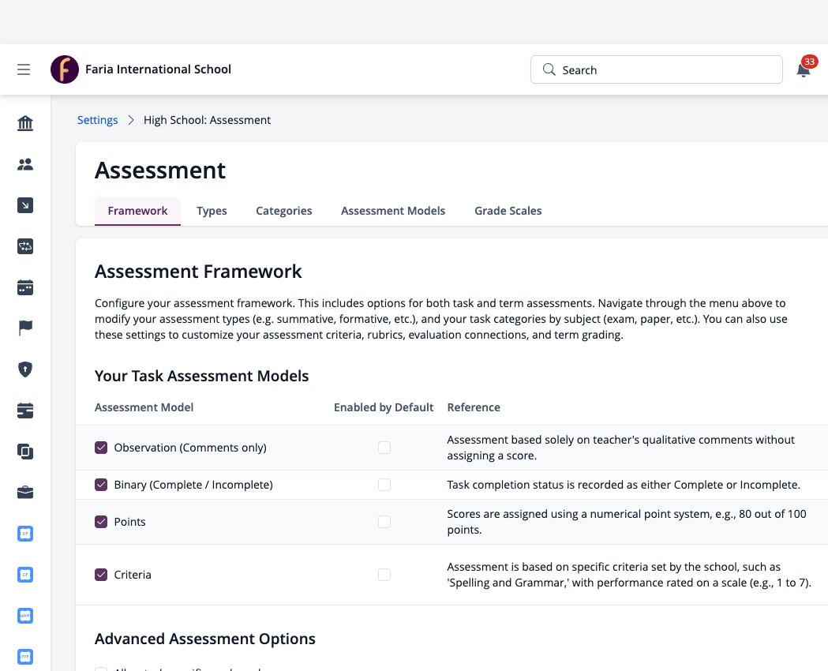The width and height of the screenshot is (828, 671).
Task: Select the Categories tab
Action: [284, 212]
